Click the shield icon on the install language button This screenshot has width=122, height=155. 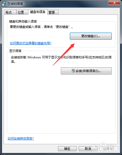coord(73,71)
